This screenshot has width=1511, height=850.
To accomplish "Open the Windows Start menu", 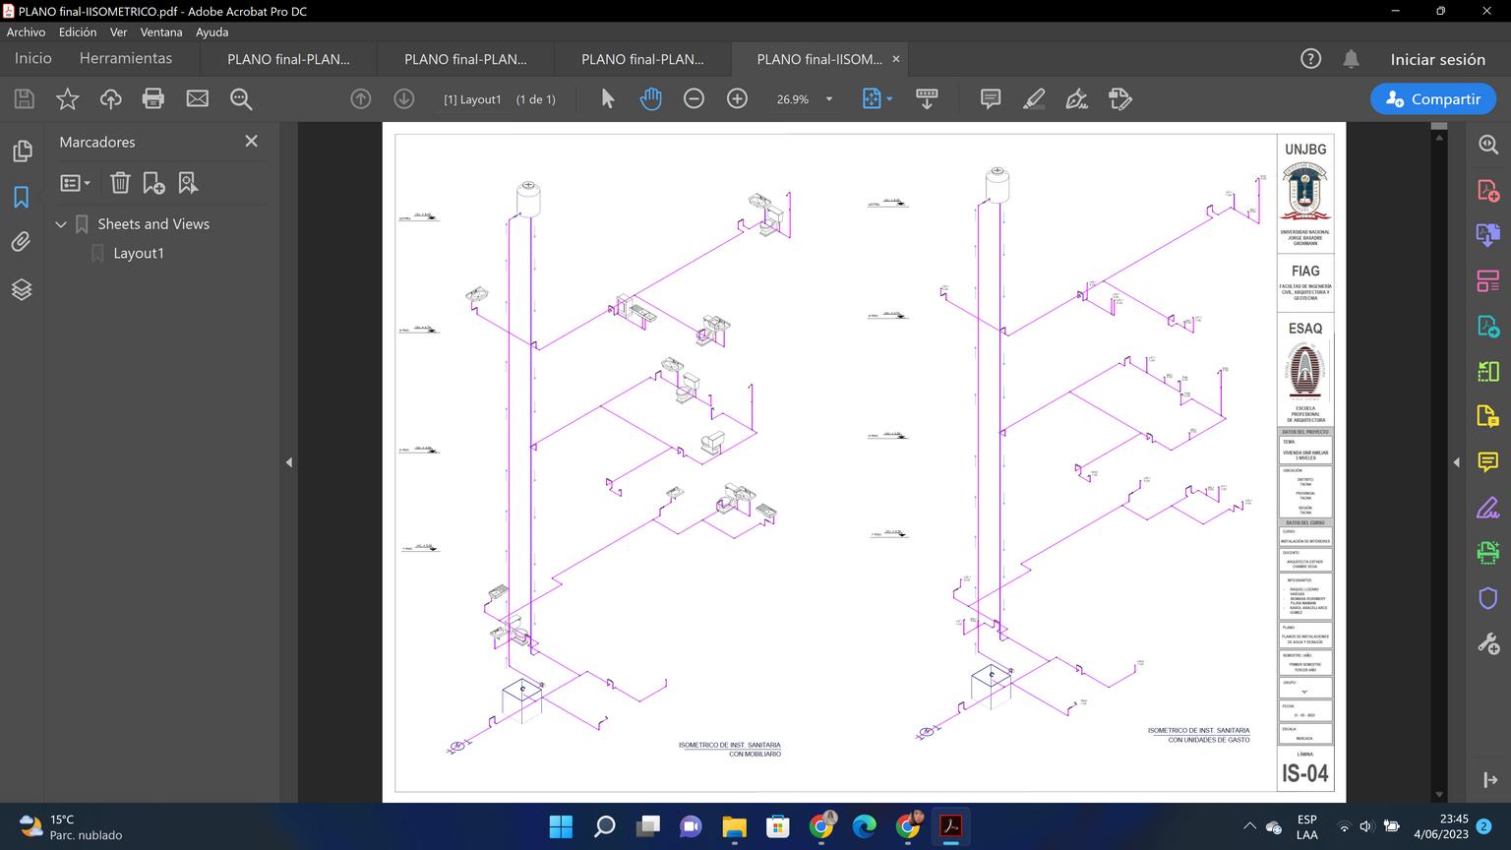I will (561, 826).
